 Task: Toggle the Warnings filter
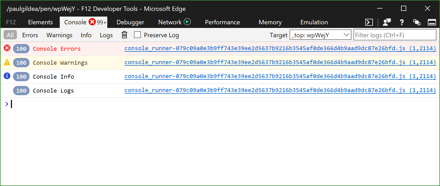point(59,35)
